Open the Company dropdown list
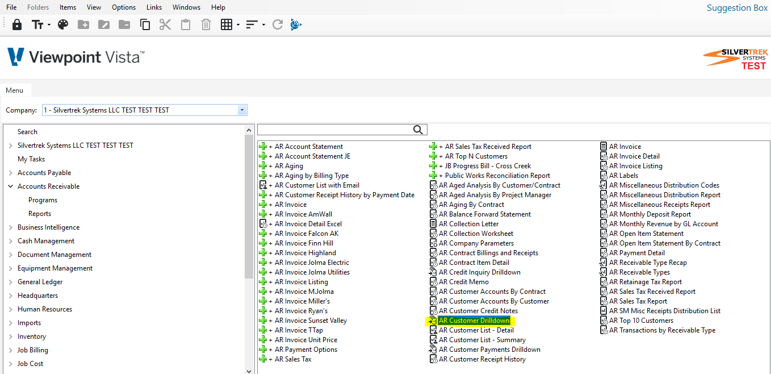 point(242,110)
